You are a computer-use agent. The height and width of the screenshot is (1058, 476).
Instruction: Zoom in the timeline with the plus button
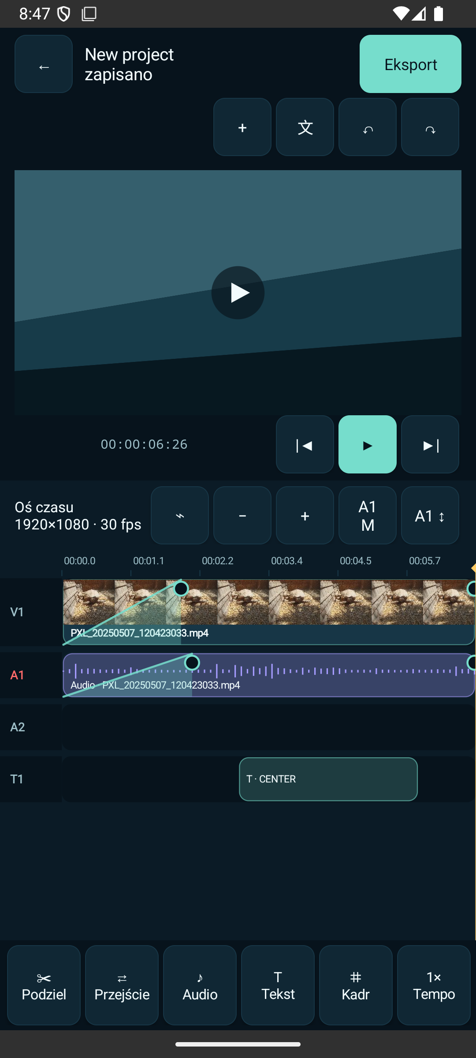pyautogui.click(x=305, y=515)
